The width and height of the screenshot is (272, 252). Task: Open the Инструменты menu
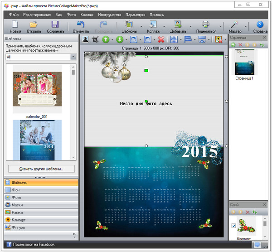[x=109, y=15]
